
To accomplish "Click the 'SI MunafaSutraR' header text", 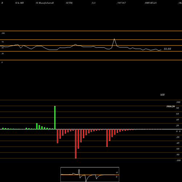I will click(45, 3).
